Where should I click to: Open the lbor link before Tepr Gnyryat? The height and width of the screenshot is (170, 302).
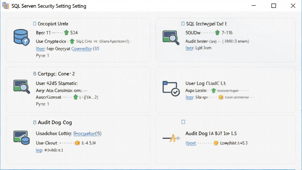[x=40, y=49]
